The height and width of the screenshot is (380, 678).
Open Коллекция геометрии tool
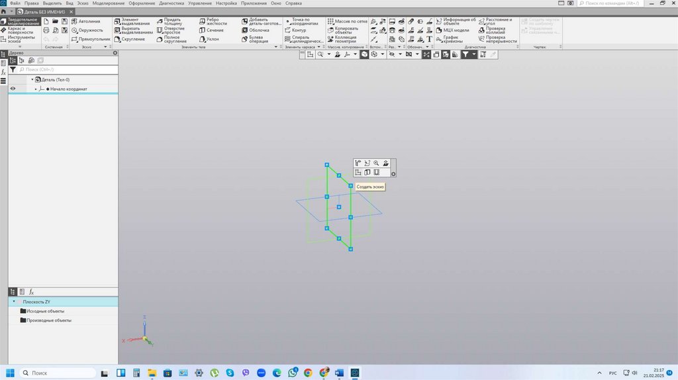point(342,39)
